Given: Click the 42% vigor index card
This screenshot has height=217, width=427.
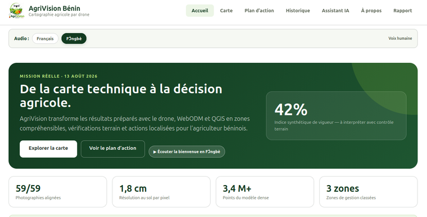Looking at the screenshot, I should [x=336, y=116].
